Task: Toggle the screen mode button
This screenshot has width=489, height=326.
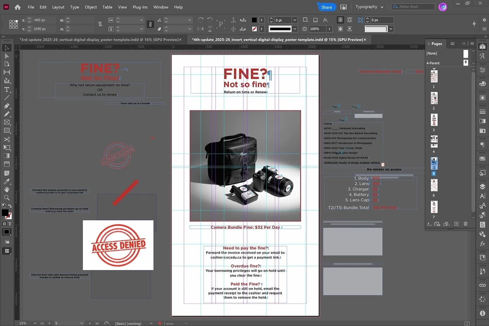Action: (x=6, y=251)
